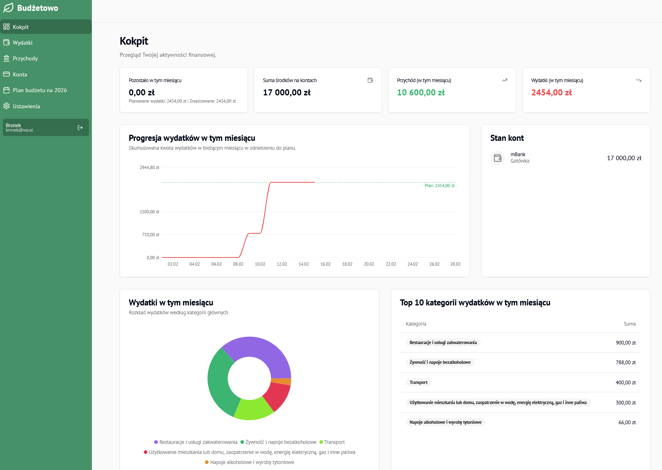This screenshot has height=470, width=662.
Task: Click the logout icon next to Bronek
Action: tap(79, 127)
